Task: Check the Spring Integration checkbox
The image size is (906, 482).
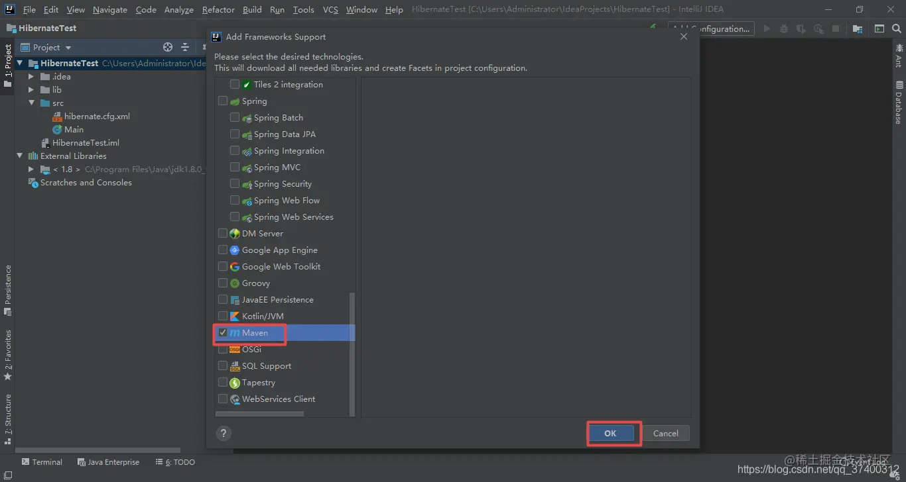Action: pyautogui.click(x=235, y=151)
